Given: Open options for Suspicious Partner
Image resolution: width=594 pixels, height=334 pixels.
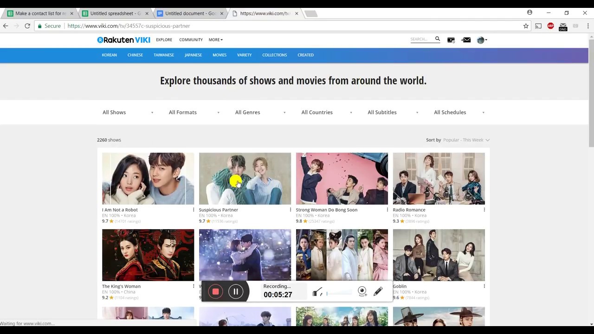Looking at the screenshot, I should [291, 210].
